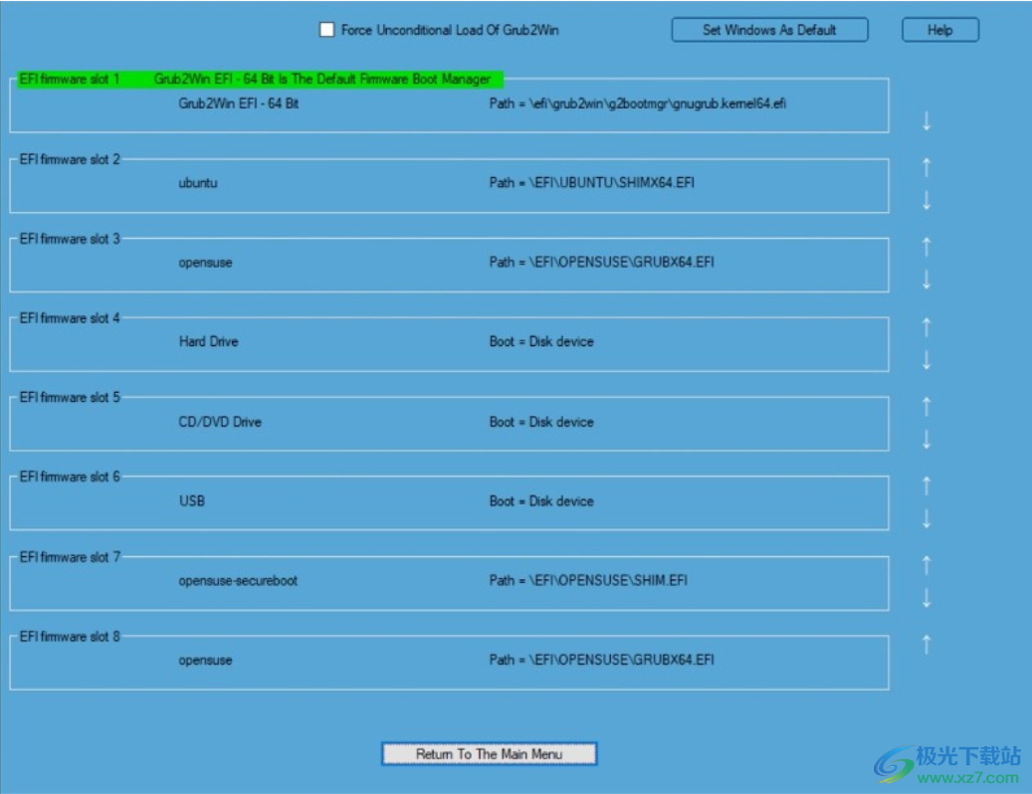Click 'EFI firmware slot 6' label

coord(70,477)
